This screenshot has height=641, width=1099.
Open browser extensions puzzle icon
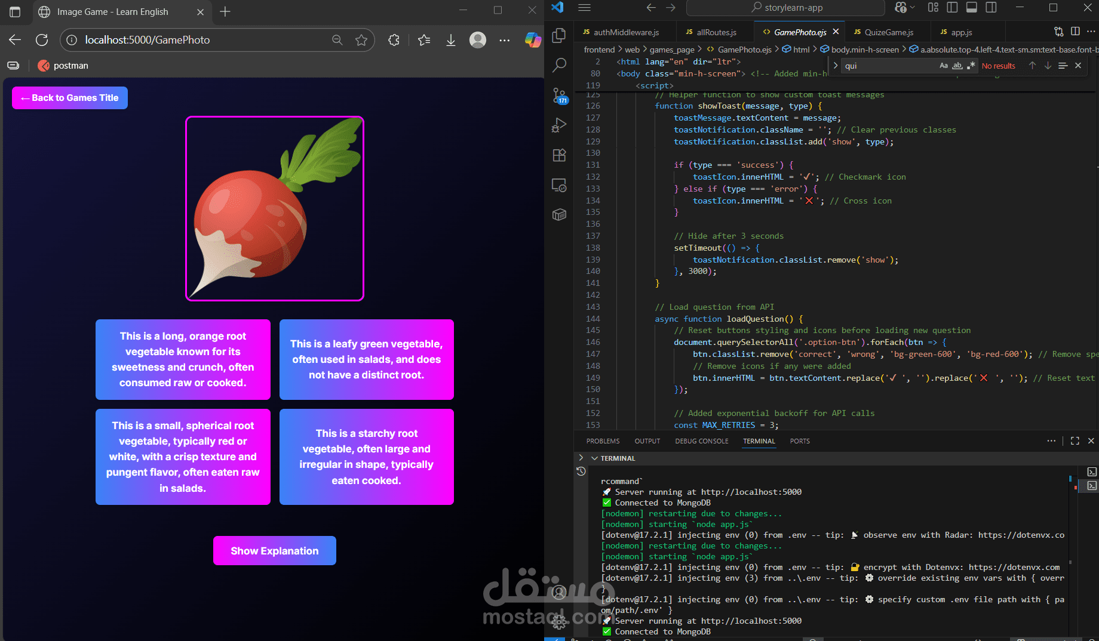tap(394, 40)
